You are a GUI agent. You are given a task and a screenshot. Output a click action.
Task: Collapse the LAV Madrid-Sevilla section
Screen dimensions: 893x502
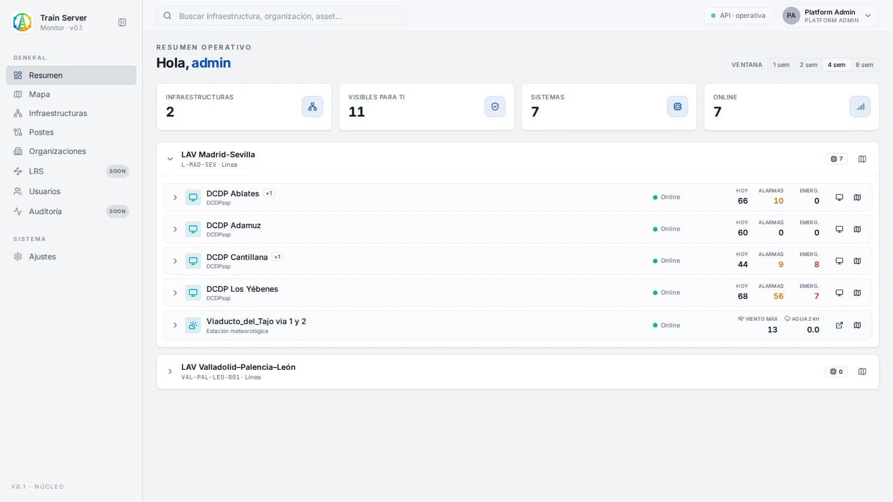[x=170, y=159]
